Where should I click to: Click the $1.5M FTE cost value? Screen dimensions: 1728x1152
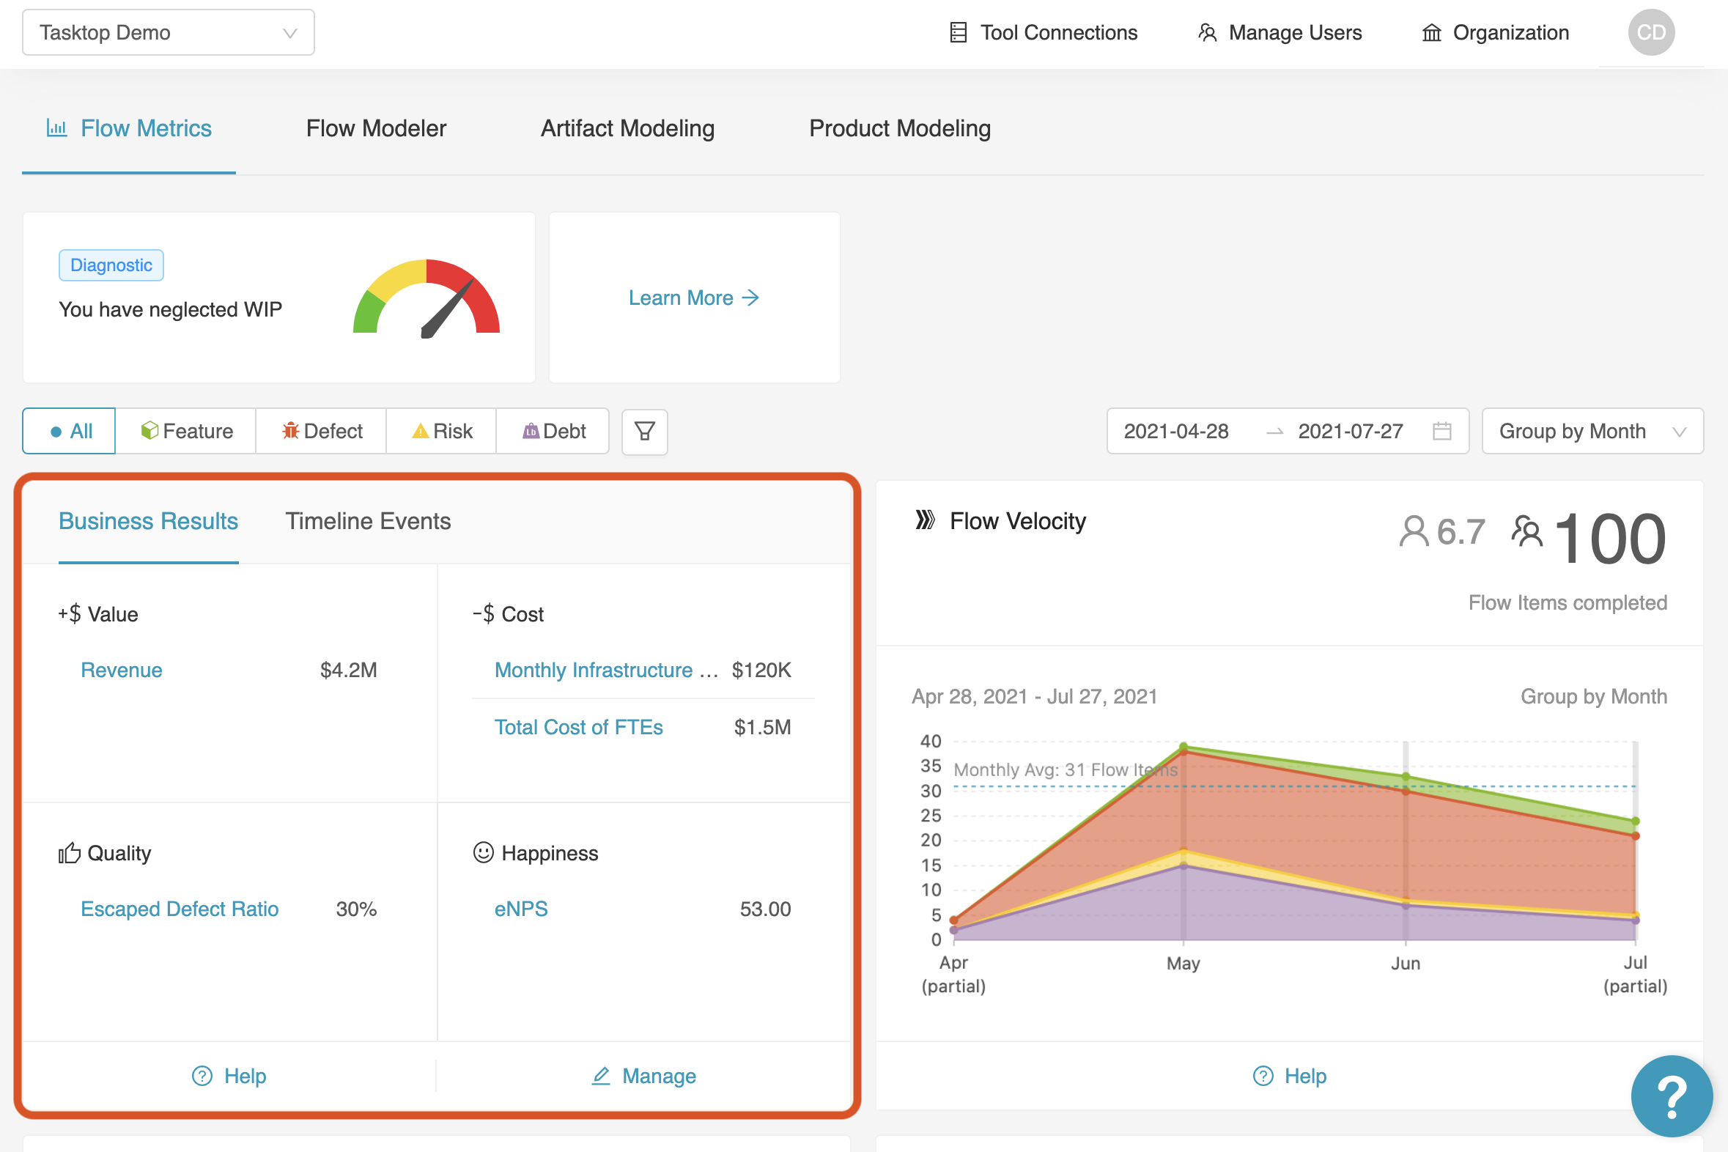pos(763,728)
